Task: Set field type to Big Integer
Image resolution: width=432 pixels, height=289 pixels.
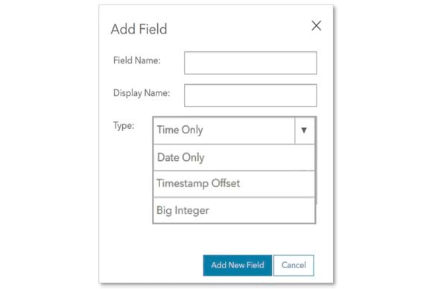Action: click(x=234, y=211)
